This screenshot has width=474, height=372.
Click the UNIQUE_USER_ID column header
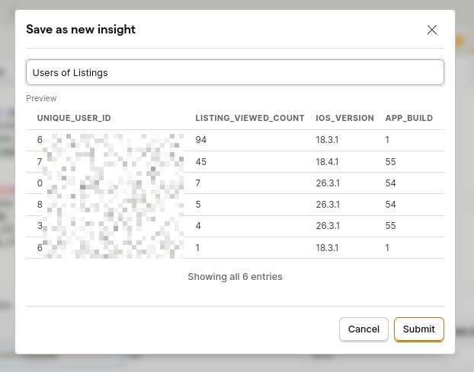tap(74, 119)
